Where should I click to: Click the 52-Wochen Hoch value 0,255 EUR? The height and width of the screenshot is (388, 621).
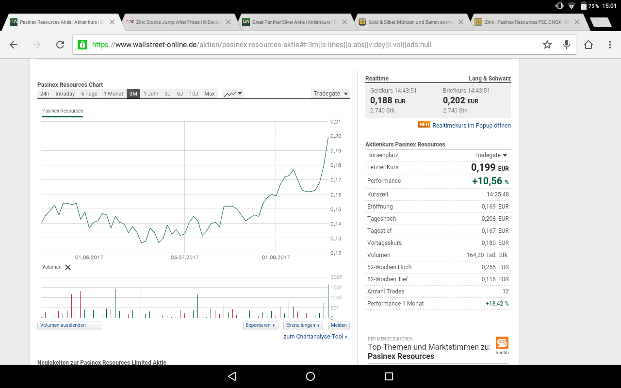(x=495, y=267)
